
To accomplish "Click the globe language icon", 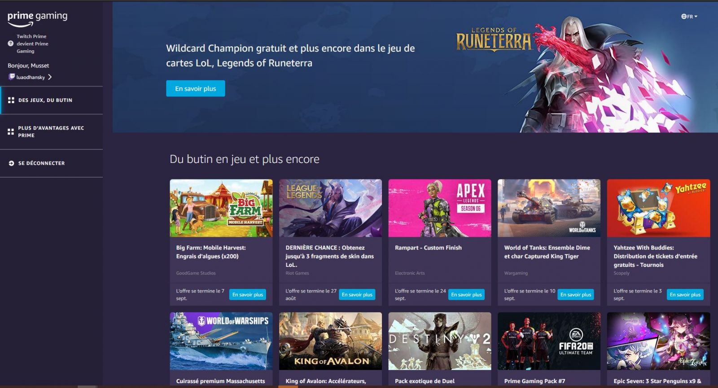I will click(684, 17).
